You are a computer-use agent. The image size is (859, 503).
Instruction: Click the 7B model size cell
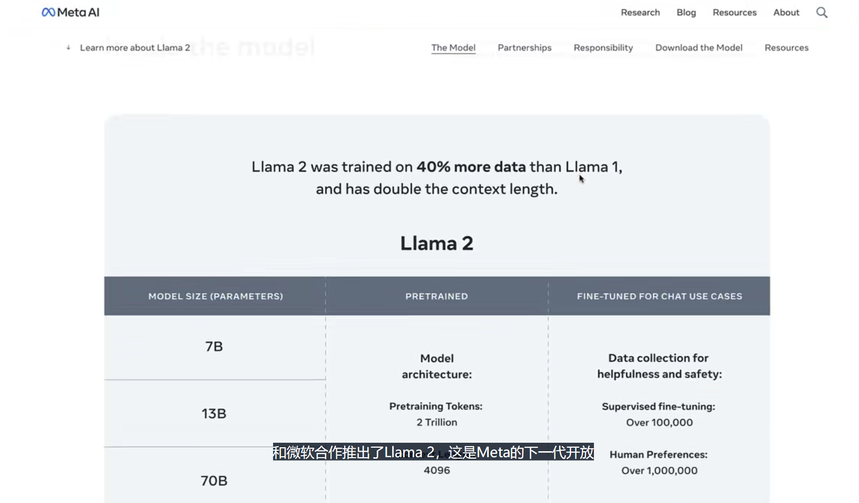[214, 347]
